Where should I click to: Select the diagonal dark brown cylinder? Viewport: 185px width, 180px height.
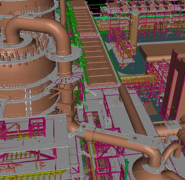click(x=132, y=110)
